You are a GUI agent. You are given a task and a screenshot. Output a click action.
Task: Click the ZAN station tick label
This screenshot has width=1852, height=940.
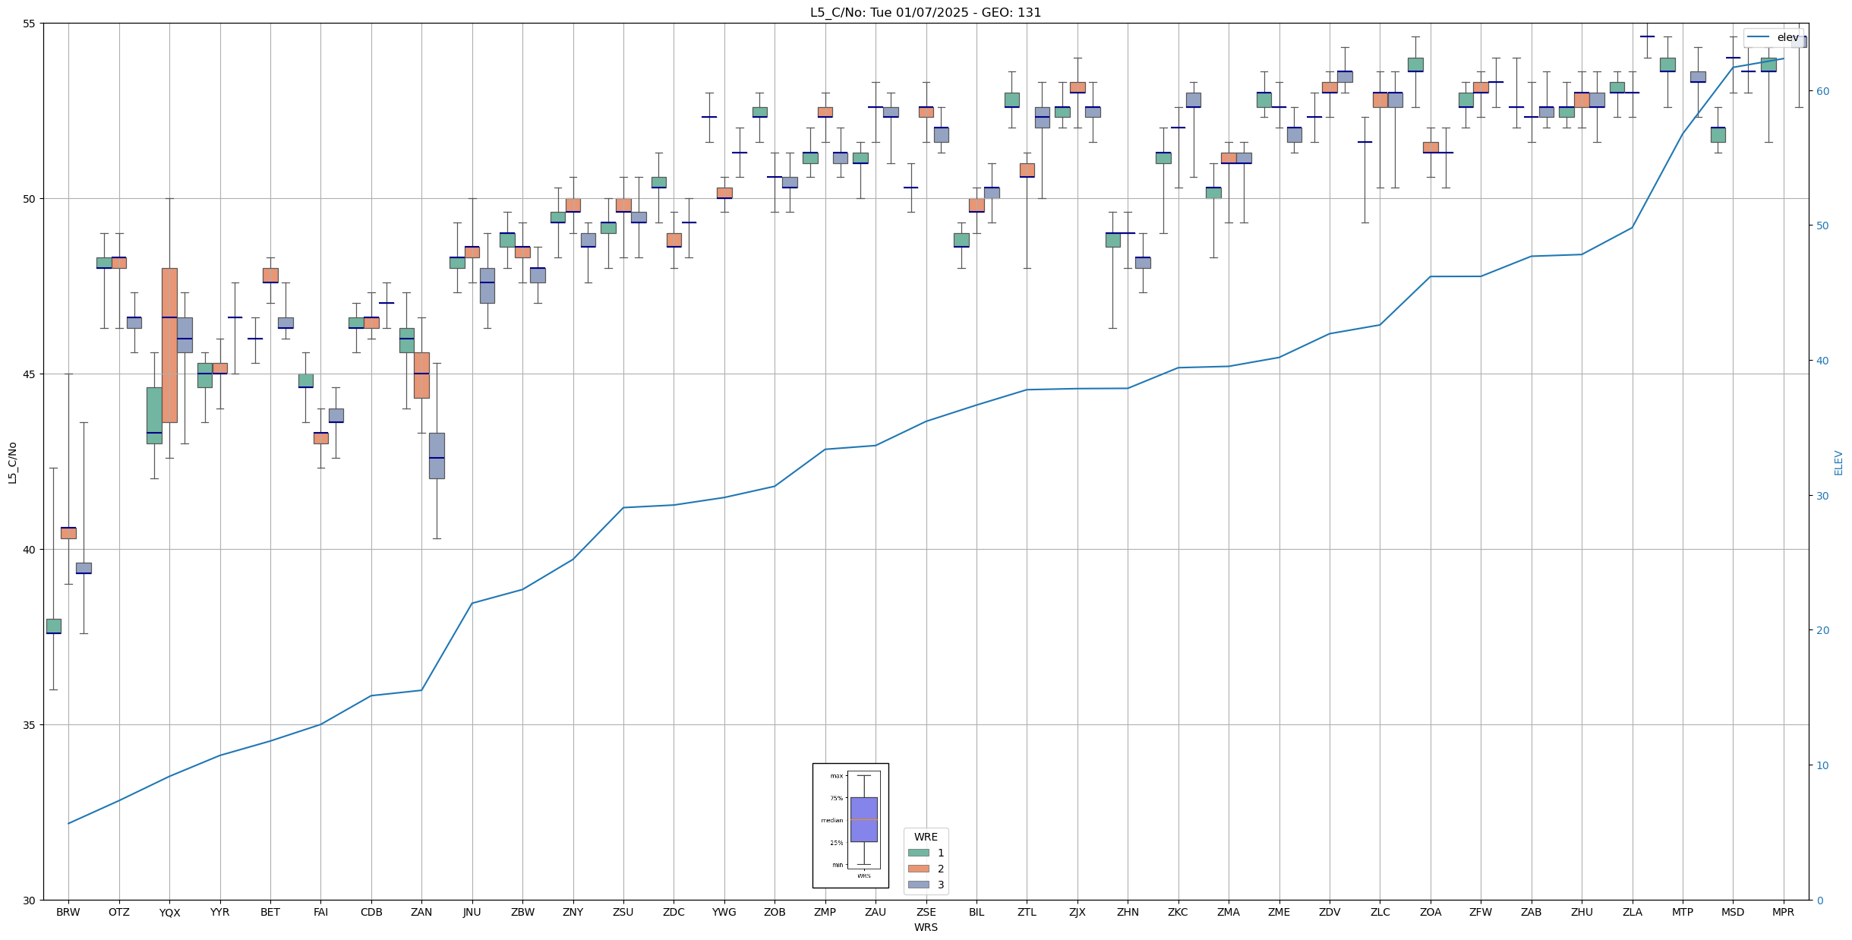point(421,913)
